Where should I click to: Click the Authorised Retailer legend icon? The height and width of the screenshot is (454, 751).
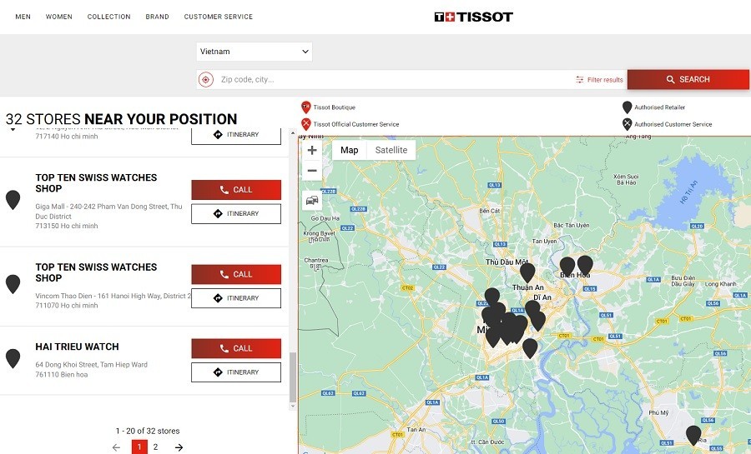[x=627, y=107]
